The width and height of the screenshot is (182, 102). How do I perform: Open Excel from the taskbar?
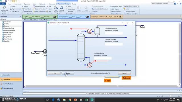[x=86, y=99]
